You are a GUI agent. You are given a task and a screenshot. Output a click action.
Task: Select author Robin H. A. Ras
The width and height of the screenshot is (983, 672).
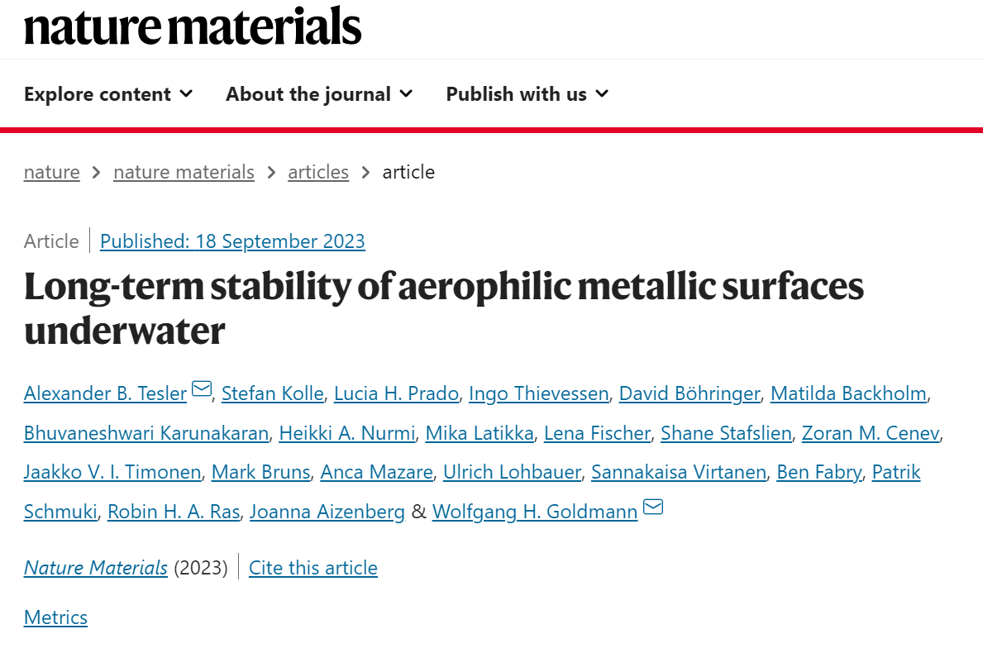pos(174,512)
